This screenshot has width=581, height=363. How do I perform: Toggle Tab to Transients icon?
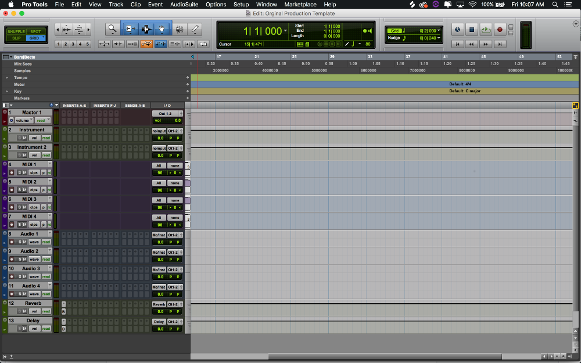pyautogui.click(x=118, y=44)
